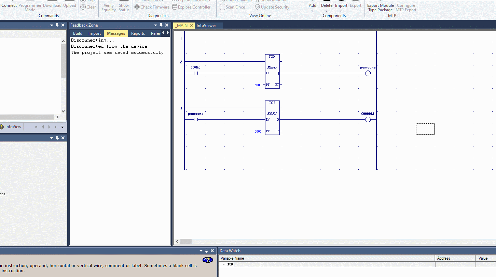Image resolution: width=496 pixels, height=277 pixels.
Task: Switch to the Build tab in Feedback Zone
Action: tap(78, 33)
